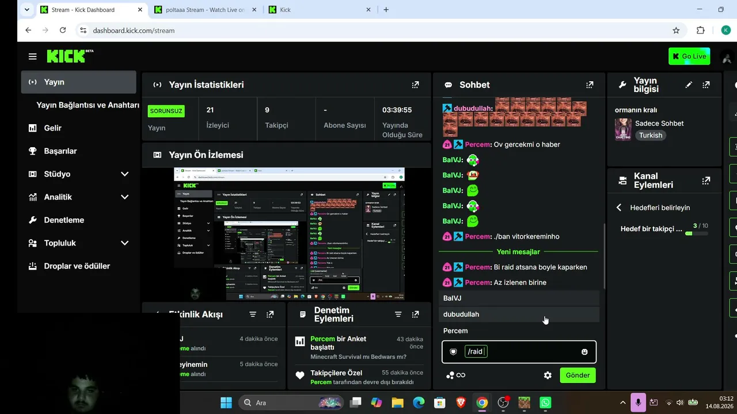Open WhatsApp from the taskbar
The height and width of the screenshot is (414, 737).
(545, 402)
